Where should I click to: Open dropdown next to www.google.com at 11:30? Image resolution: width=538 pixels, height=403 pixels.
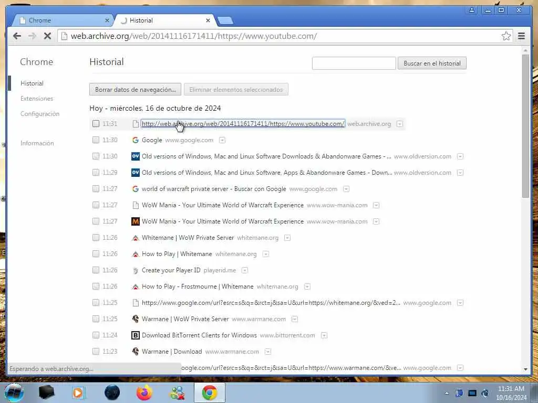click(222, 140)
